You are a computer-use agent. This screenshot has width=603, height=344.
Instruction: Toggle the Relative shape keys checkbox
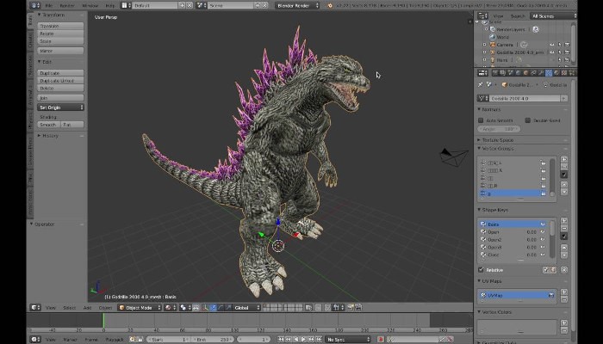[481, 270]
